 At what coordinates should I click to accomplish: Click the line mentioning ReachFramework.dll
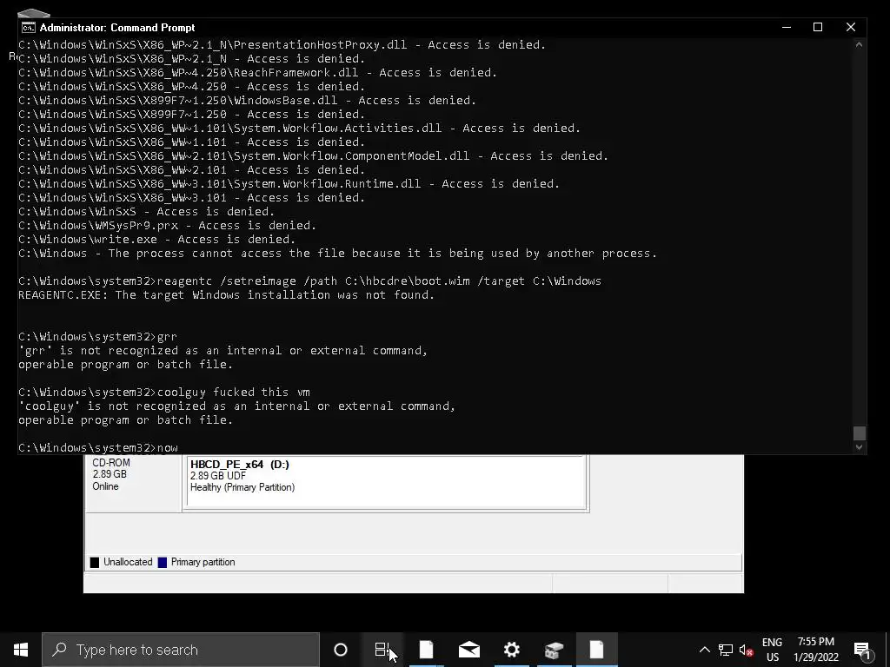[257, 73]
